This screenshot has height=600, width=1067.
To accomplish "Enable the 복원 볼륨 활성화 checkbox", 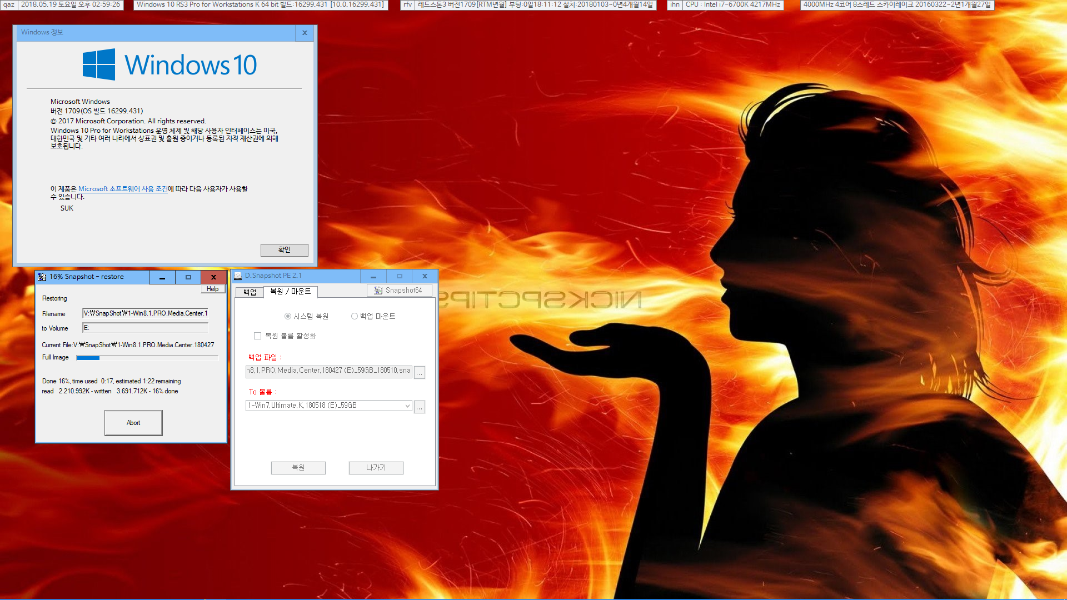I will click(257, 336).
